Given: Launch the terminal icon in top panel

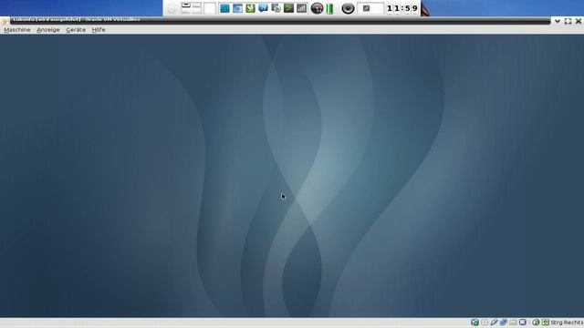Looking at the screenshot, I should [288, 8].
